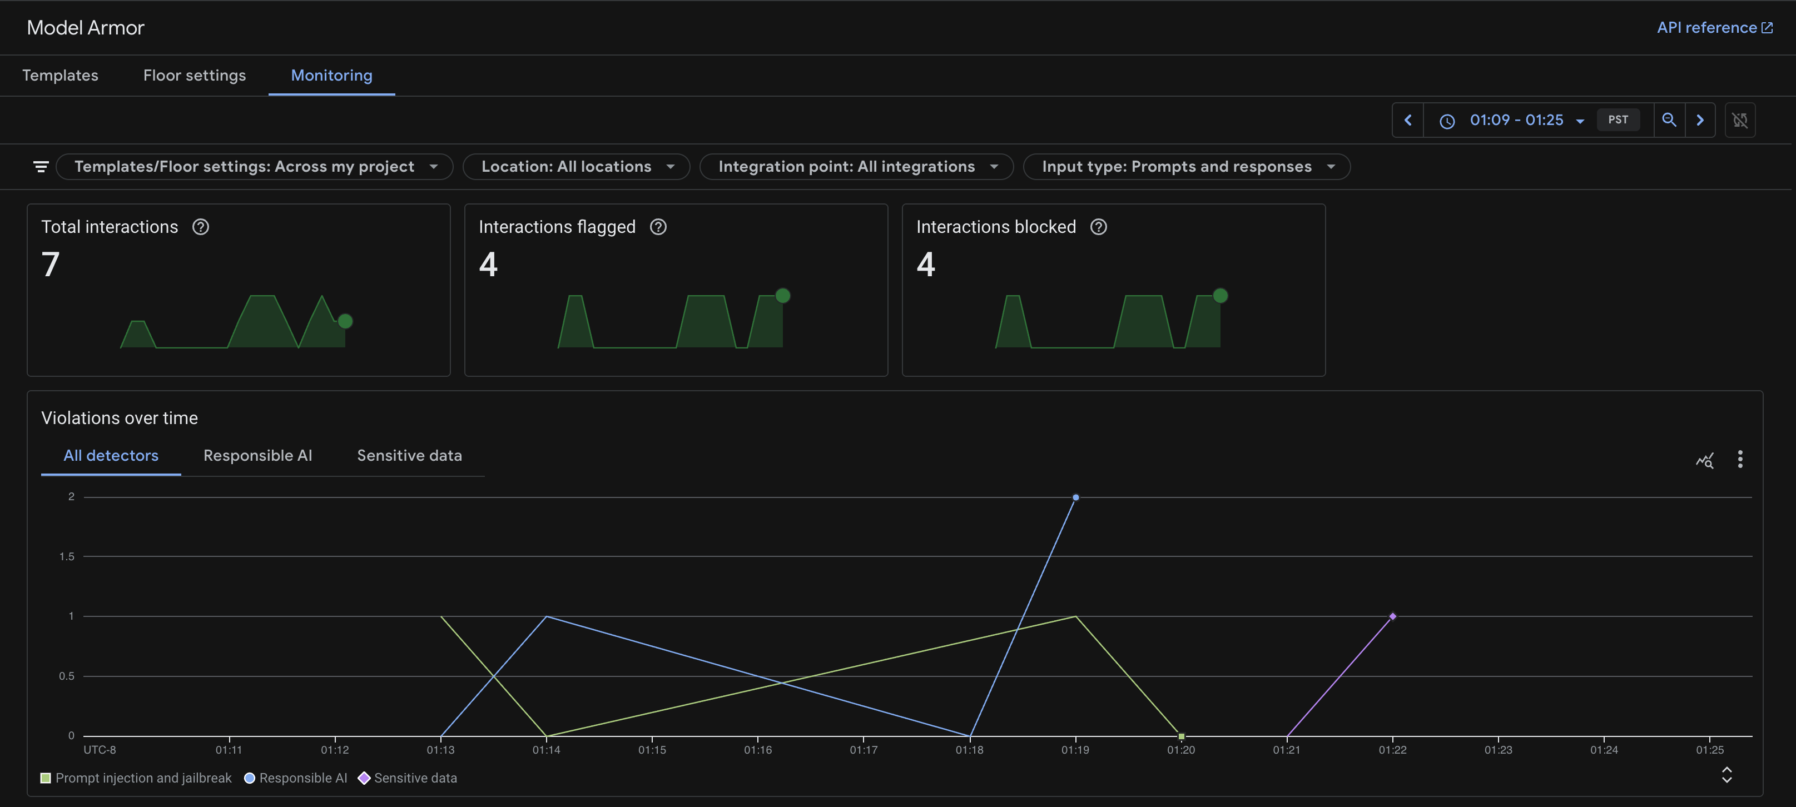The image size is (1796, 807).
Task: Switch to the Floor settings tab
Action: coord(194,75)
